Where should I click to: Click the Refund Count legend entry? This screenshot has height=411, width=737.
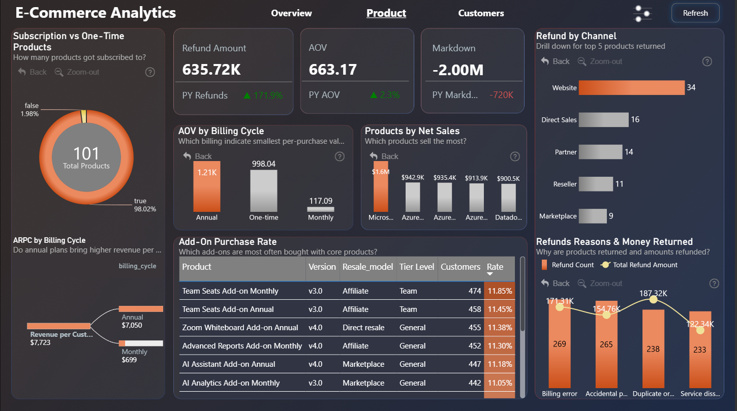point(567,265)
